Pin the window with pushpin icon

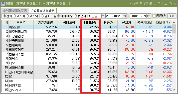click(151, 4)
